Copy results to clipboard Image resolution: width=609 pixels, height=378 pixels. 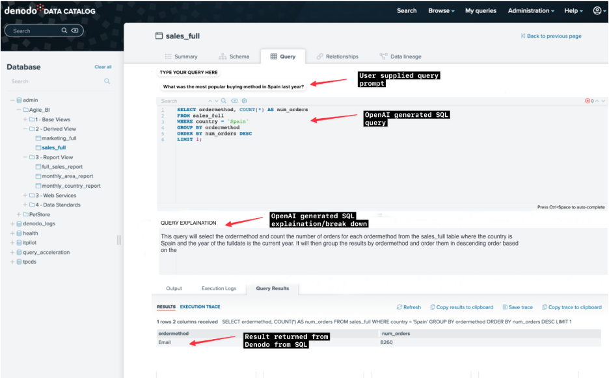point(462,307)
